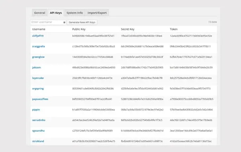The height and width of the screenshot is (152, 241).
Task: Select sgssandhu's token value
Action: click(x=191, y=131)
